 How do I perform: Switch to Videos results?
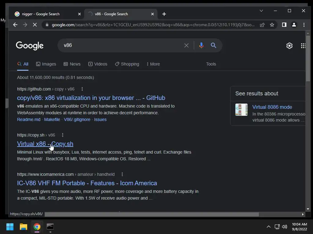[98, 64]
